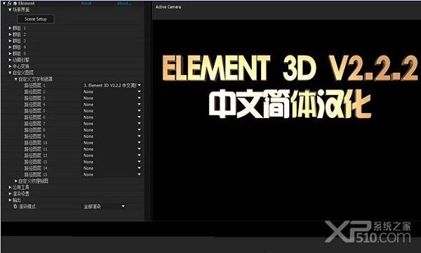Select the Element effect name
Image resolution: width=421 pixels, height=253 pixels.
click(x=27, y=4)
